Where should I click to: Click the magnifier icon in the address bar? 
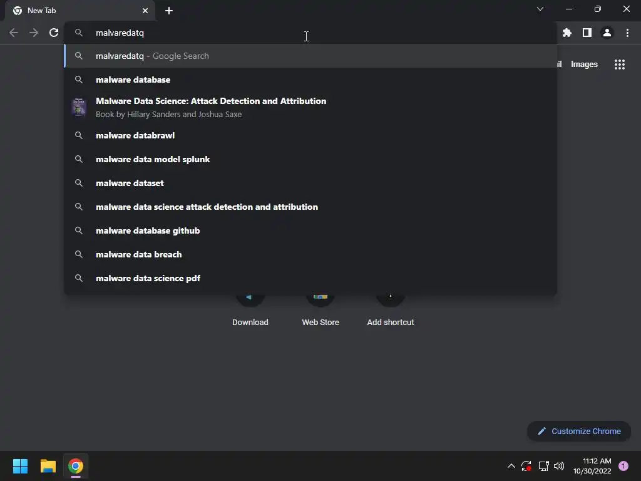point(79,33)
